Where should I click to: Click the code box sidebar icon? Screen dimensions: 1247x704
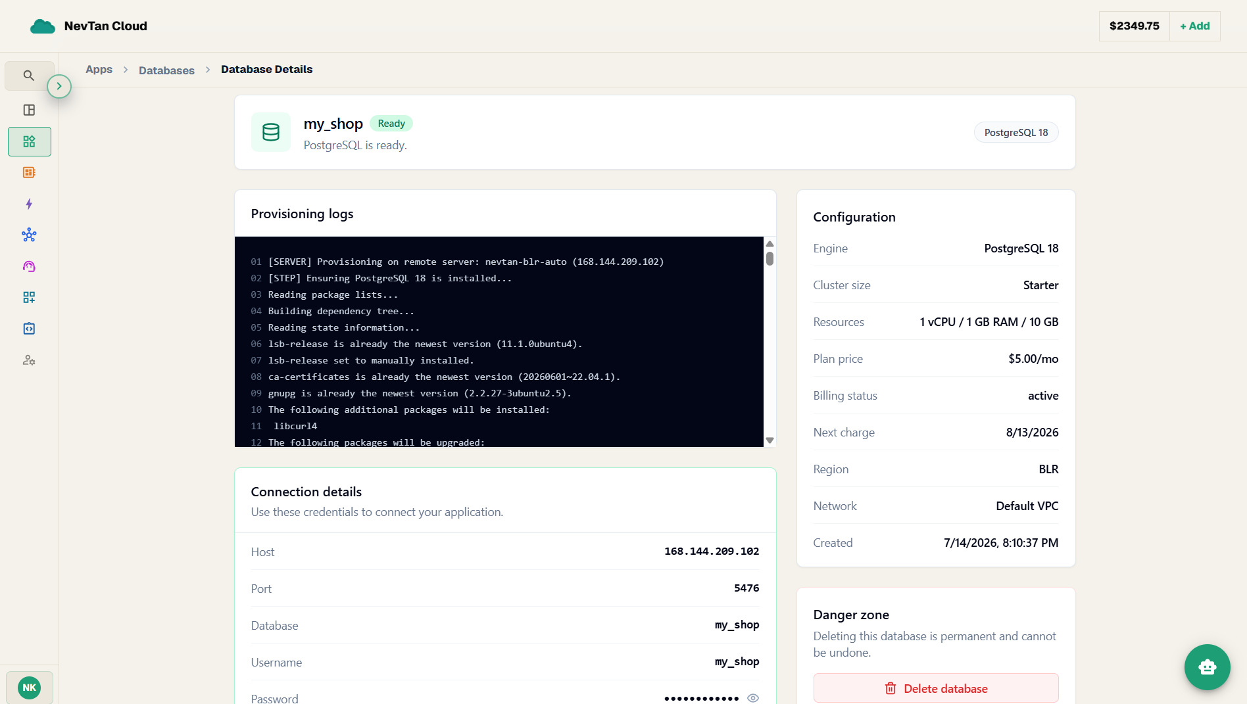(x=29, y=329)
